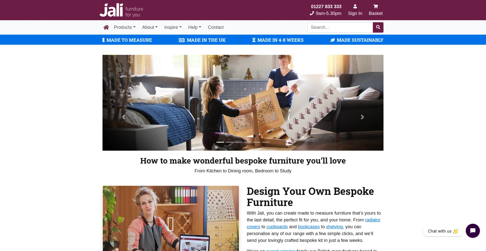Open the Contact menu item
The width and height of the screenshot is (486, 251).
tap(216, 27)
